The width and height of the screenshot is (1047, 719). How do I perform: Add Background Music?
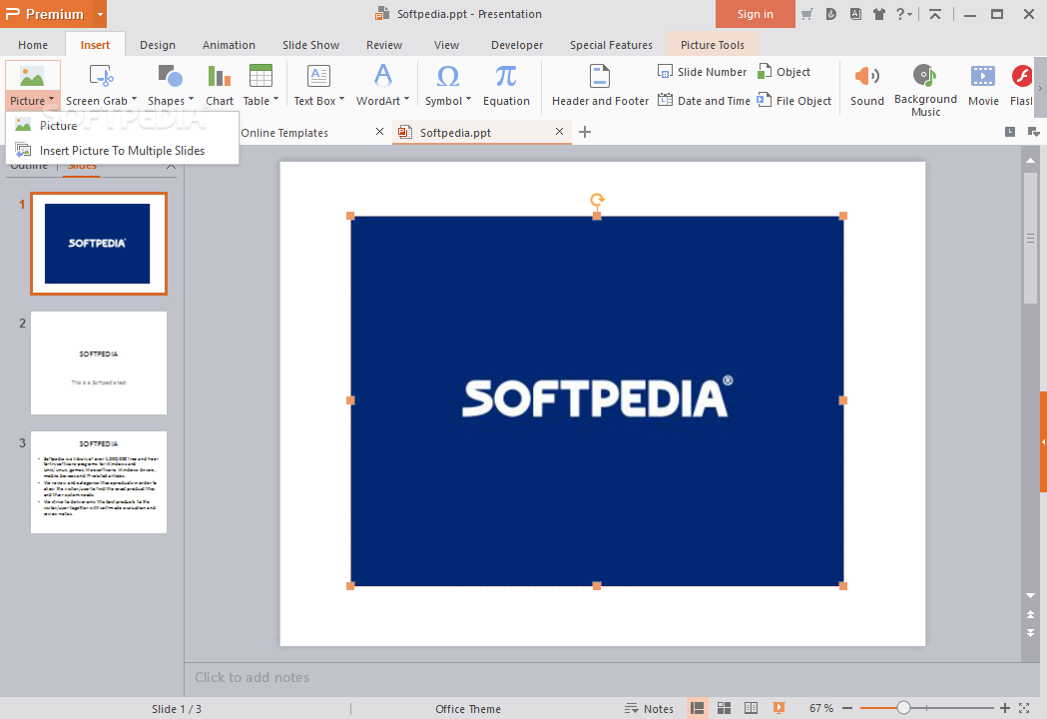tap(925, 90)
